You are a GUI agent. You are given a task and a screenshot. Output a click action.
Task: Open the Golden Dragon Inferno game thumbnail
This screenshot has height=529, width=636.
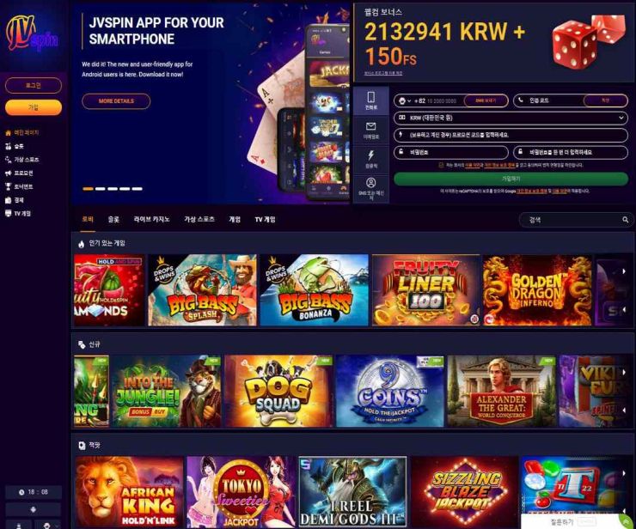(x=537, y=290)
